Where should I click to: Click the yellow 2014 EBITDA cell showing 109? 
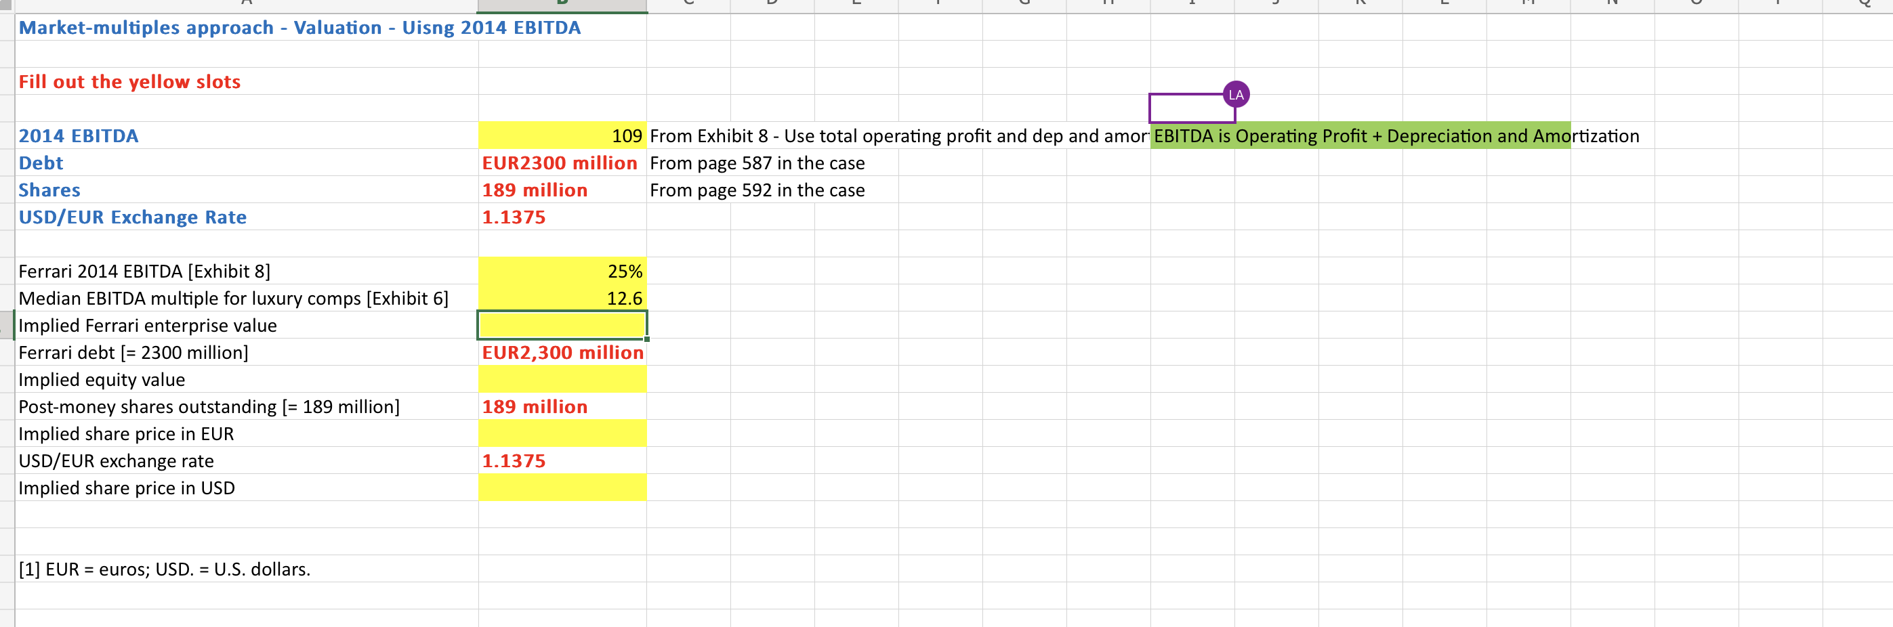(562, 135)
